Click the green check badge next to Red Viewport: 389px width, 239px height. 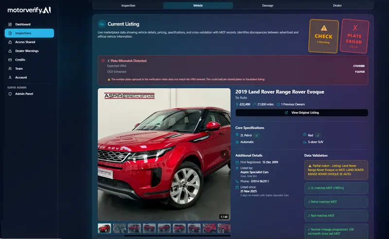(x=318, y=136)
